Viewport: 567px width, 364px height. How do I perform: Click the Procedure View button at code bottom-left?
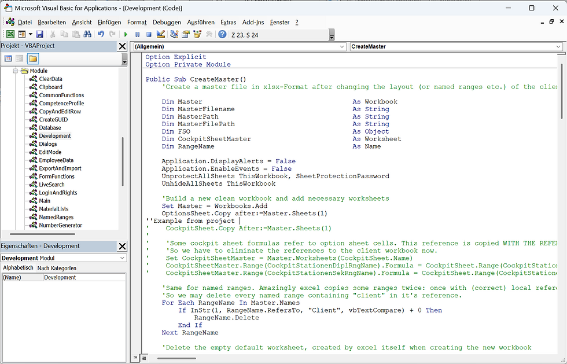click(135, 358)
